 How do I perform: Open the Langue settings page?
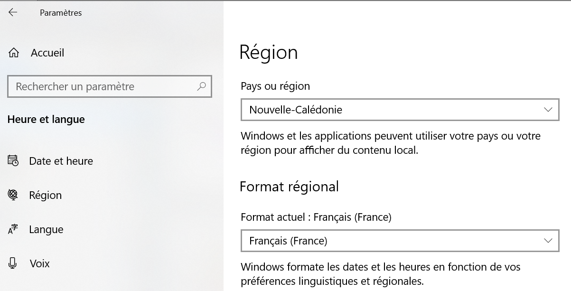click(x=46, y=230)
